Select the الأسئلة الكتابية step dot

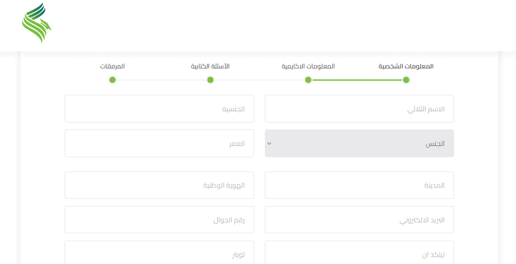[210, 80]
